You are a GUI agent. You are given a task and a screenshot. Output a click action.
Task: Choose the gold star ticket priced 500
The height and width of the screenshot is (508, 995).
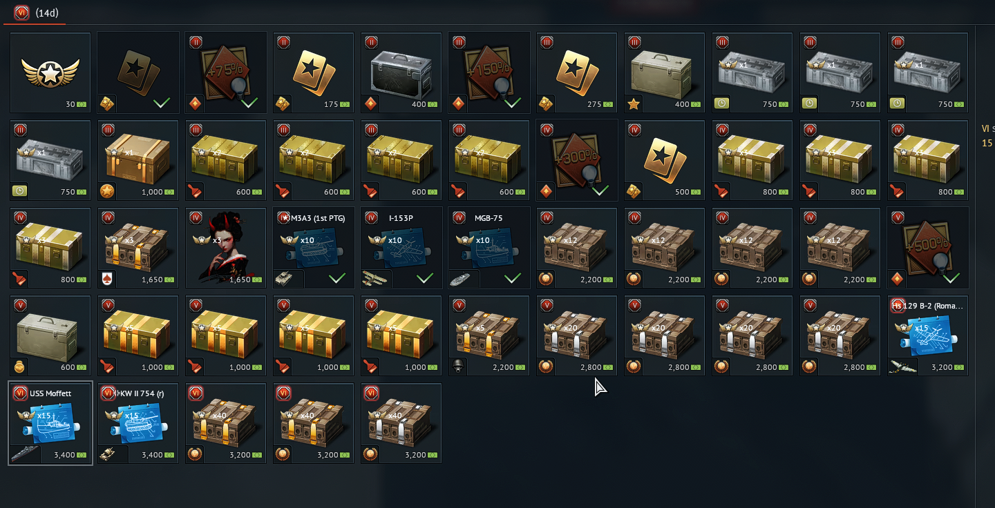pos(665,159)
